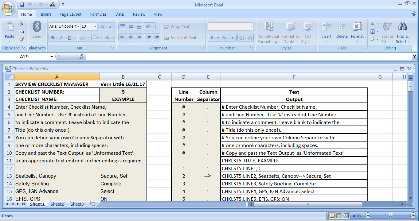Customize Quick Access Toolbar dropdown
The height and width of the screenshot is (221, 419).
[63, 5]
